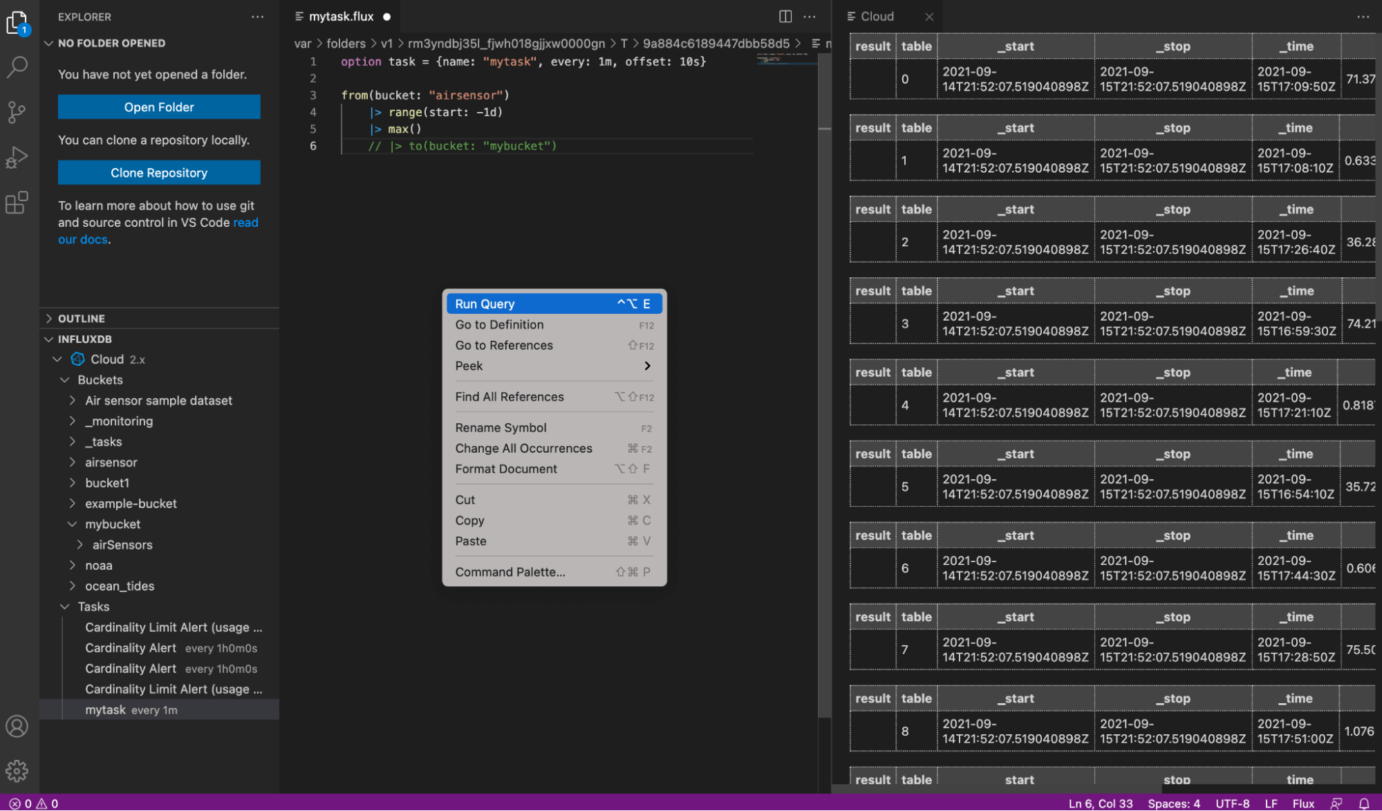Open the Manage gear icon
The image size is (1382, 811).
17,770
